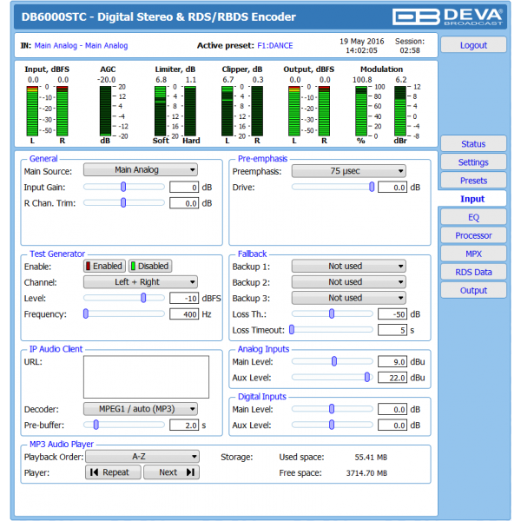Image resolution: width=521 pixels, height=521 pixels.
Task: Click the Frequency Hz field
Action: [x=184, y=314]
